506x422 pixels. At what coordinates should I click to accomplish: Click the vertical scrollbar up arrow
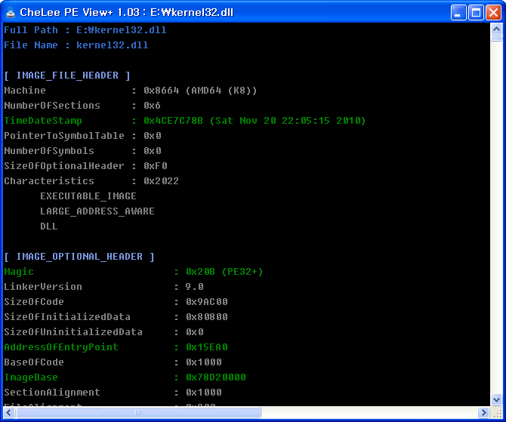click(x=496, y=29)
